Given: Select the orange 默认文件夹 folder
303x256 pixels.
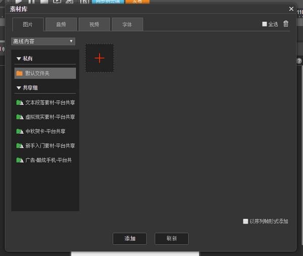Looking at the screenshot, I should pyautogui.click(x=45, y=73).
